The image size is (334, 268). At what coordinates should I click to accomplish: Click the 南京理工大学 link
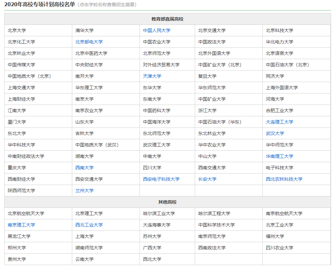pos(21,225)
